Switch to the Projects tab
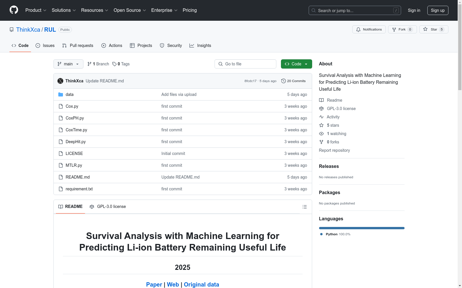Screen dimensions: 462x288 141,46
